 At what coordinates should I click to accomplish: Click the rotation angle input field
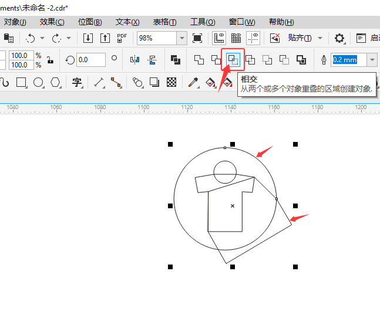pyautogui.click(x=90, y=60)
